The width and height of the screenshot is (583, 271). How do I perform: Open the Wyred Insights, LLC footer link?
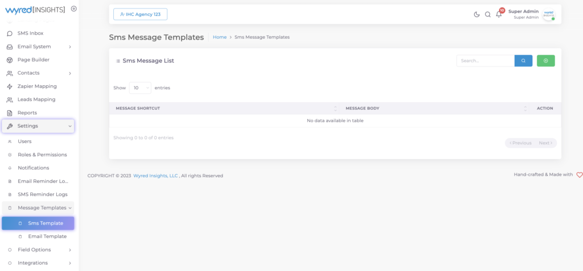click(x=155, y=176)
